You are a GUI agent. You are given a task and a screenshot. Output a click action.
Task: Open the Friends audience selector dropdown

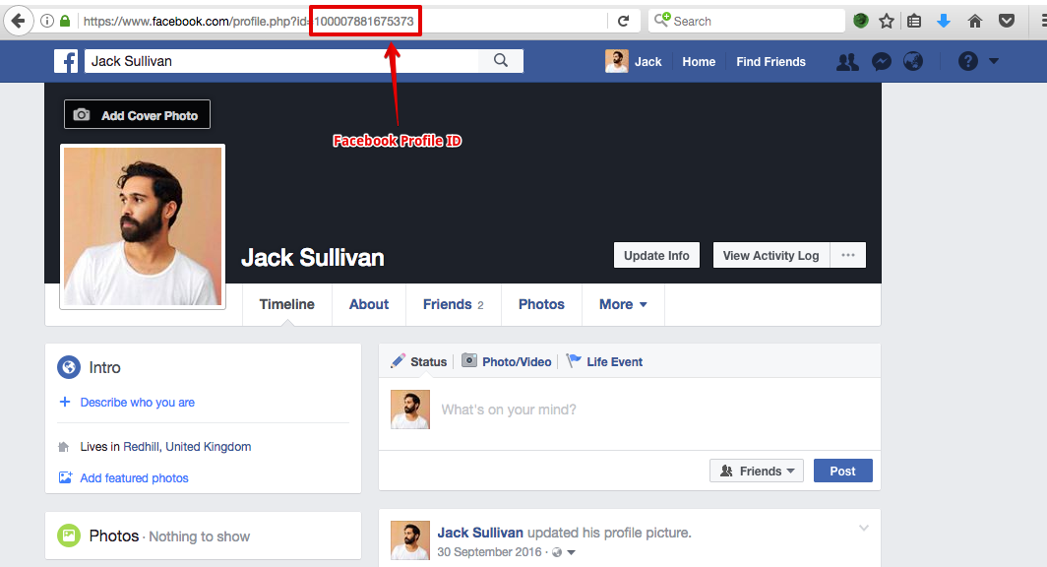click(757, 471)
